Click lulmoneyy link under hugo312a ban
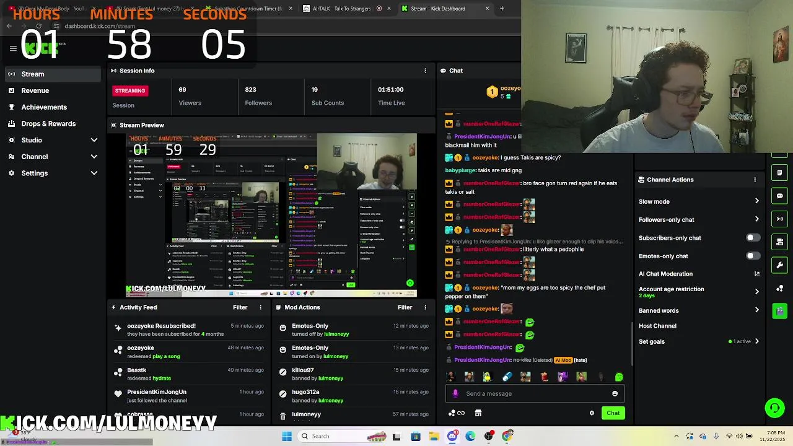Viewport: 793px width, 446px height. tap(330, 400)
